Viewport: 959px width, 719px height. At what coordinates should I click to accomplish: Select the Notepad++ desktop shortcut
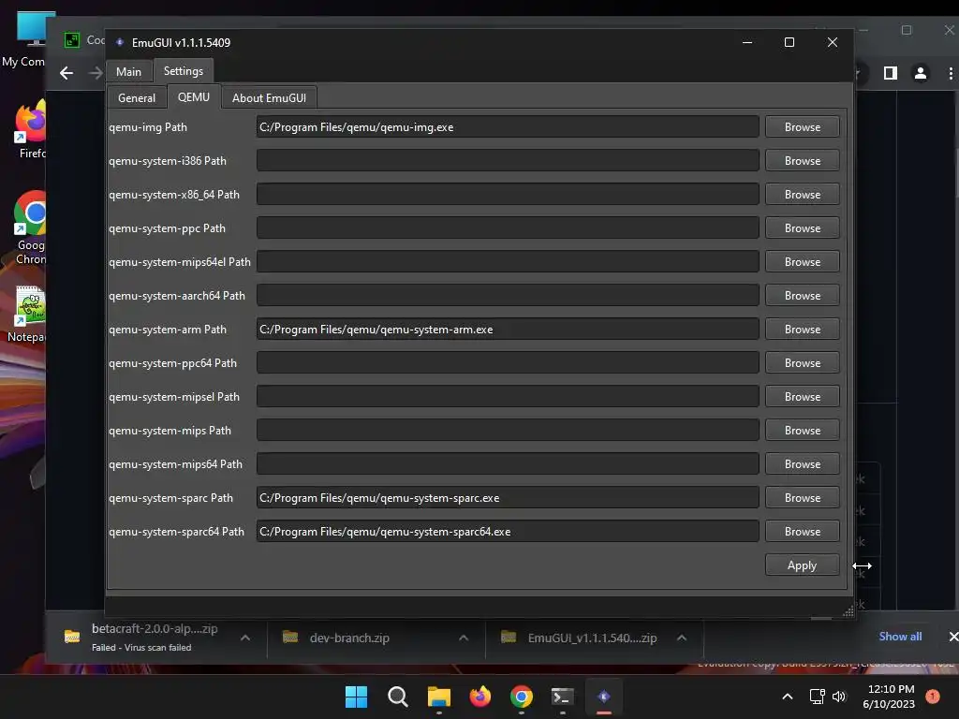[x=27, y=315]
